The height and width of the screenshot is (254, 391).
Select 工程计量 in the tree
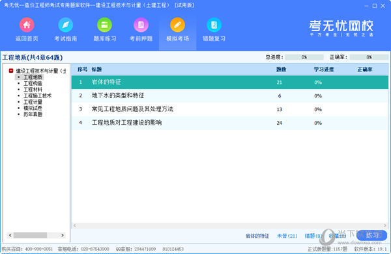point(33,102)
